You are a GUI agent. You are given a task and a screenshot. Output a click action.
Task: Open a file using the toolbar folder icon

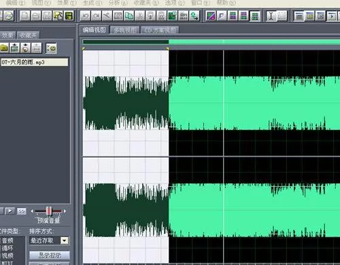36,16
